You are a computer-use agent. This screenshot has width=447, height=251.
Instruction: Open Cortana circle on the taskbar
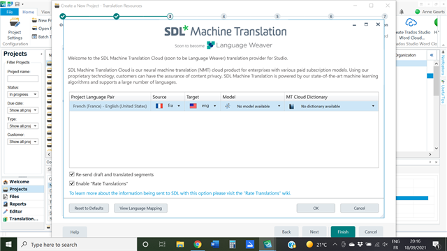[145, 245]
